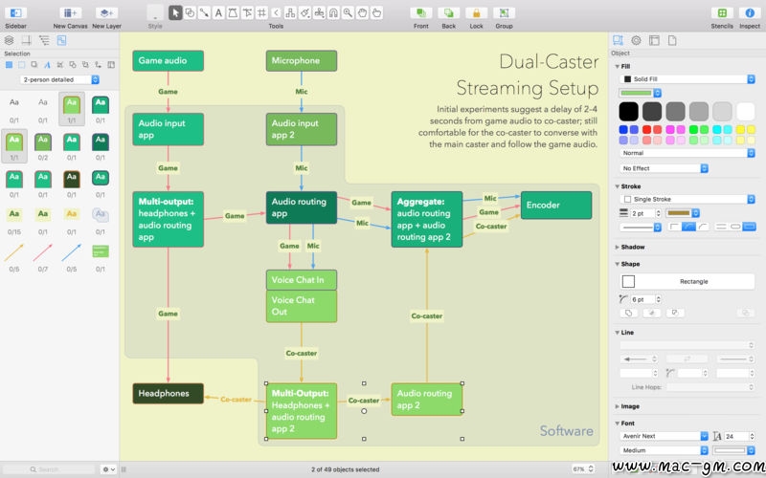Click the Style well in toolbar
766x478 pixels.
[155, 13]
